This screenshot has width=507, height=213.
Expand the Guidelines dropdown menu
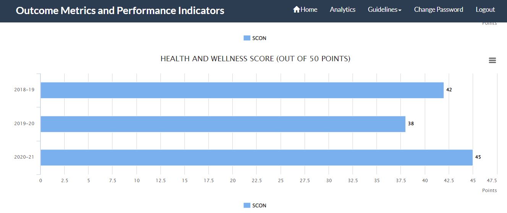[x=382, y=10]
